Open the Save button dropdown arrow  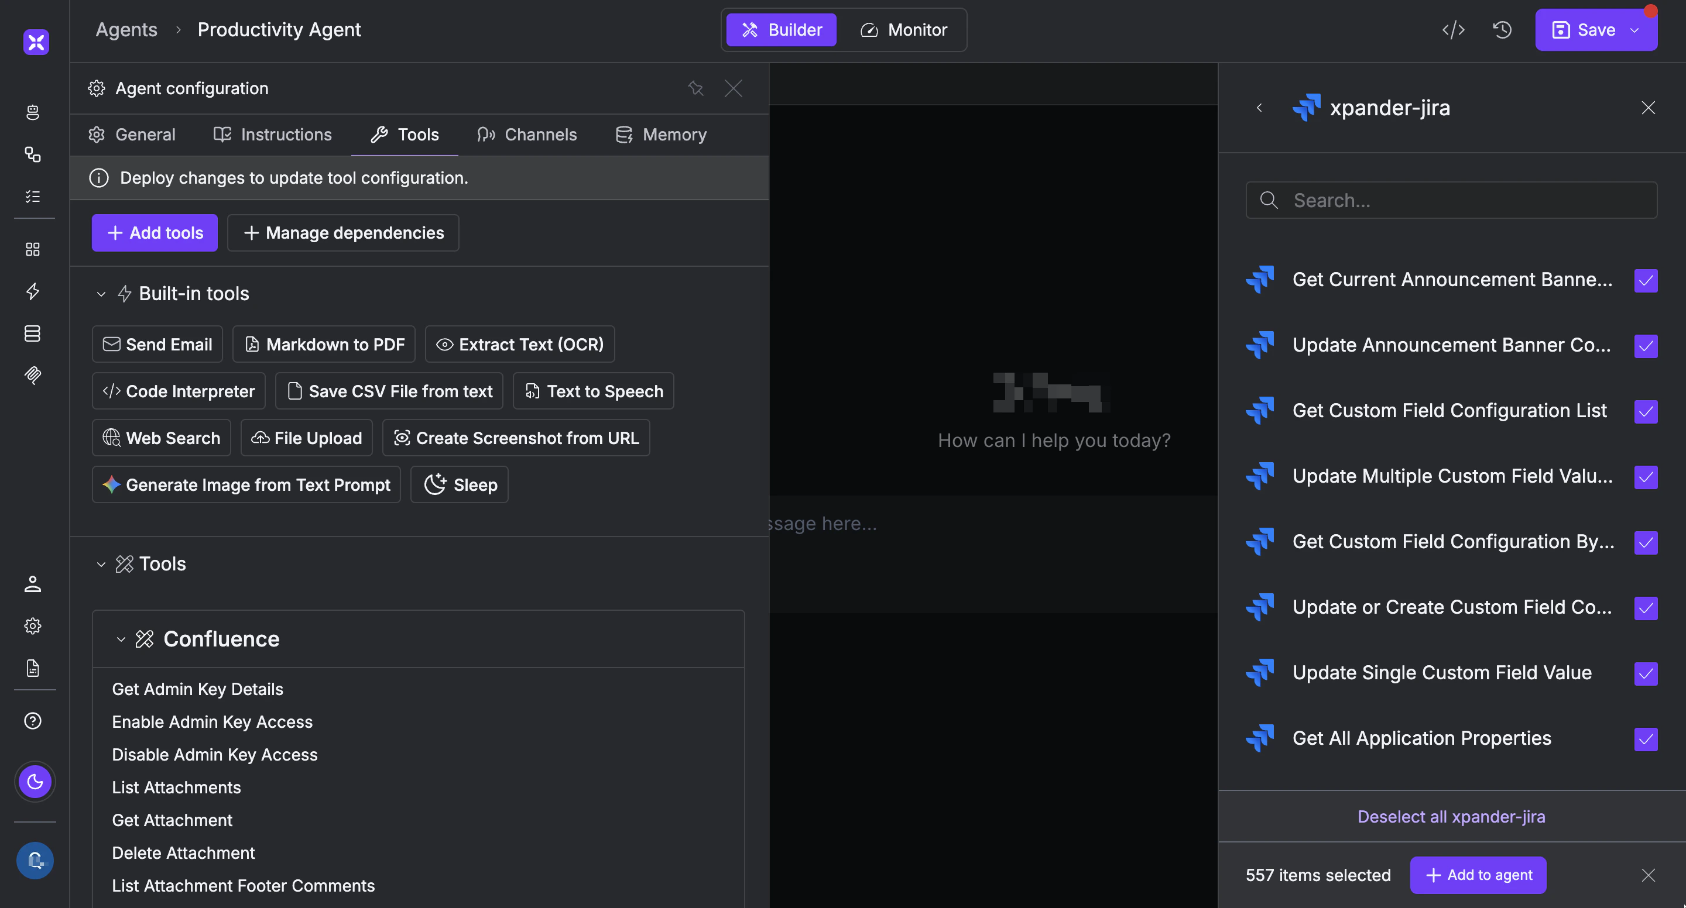coord(1634,30)
